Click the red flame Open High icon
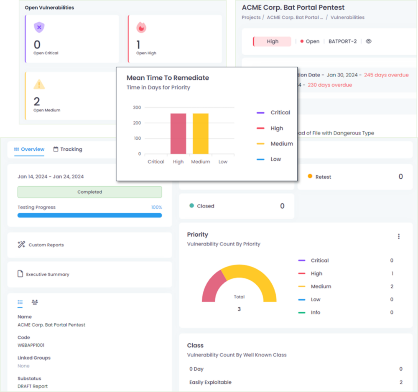Viewport: 418px width, 392px height. point(141,28)
